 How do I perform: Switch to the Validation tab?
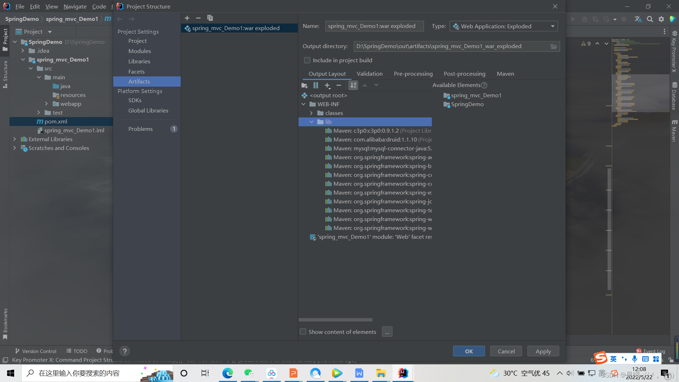[x=369, y=74]
